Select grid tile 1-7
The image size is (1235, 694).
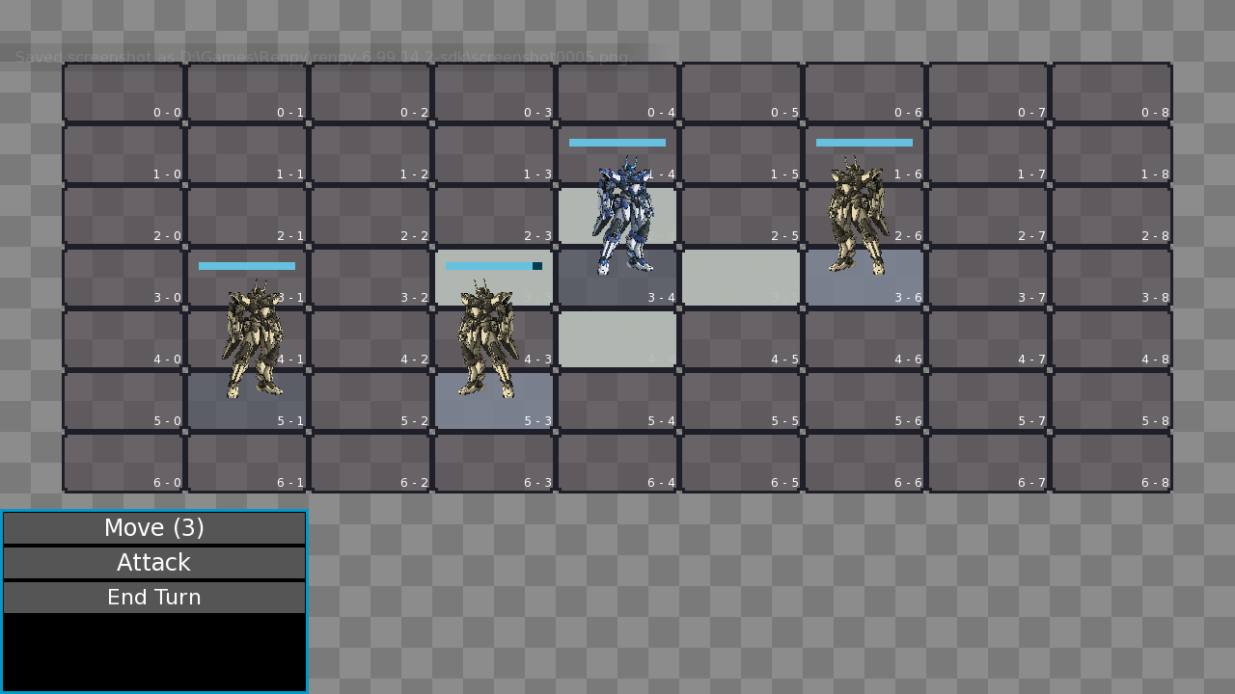(988, 154)
